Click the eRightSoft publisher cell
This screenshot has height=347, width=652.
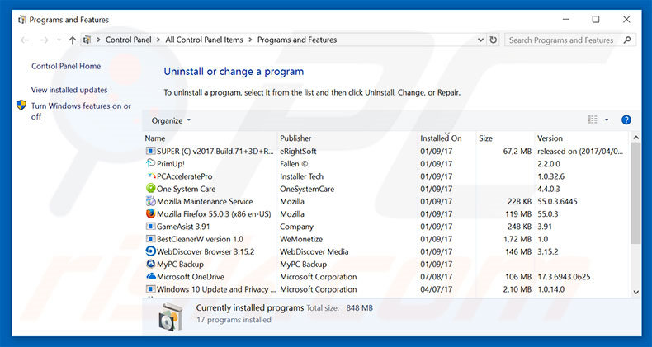pyautogui.click(x=298, y=151)
